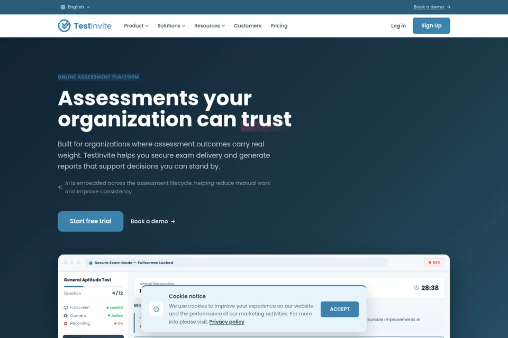Open the Privacy policy link
Viewport: 508px width, 338px height.
click(227, 322)
